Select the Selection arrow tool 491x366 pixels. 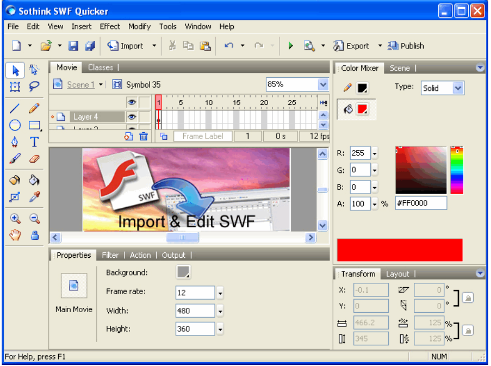(x=15, y=70)
